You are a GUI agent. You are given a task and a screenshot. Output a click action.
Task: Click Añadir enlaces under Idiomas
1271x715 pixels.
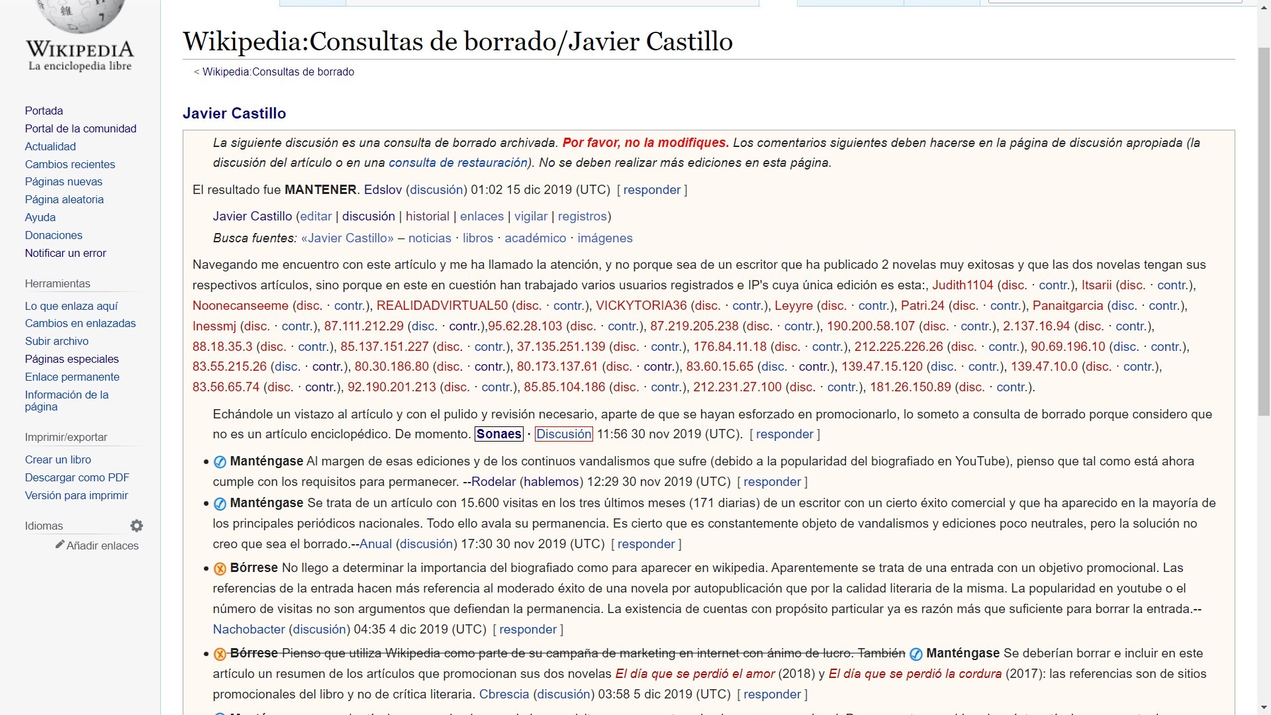[x=103, y=546]
